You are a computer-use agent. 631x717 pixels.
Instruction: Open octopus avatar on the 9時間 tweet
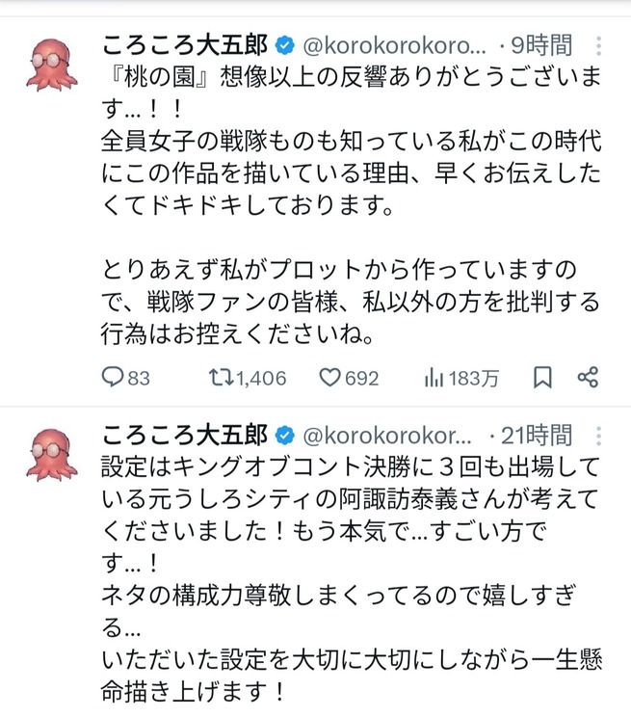pos(52,65)
